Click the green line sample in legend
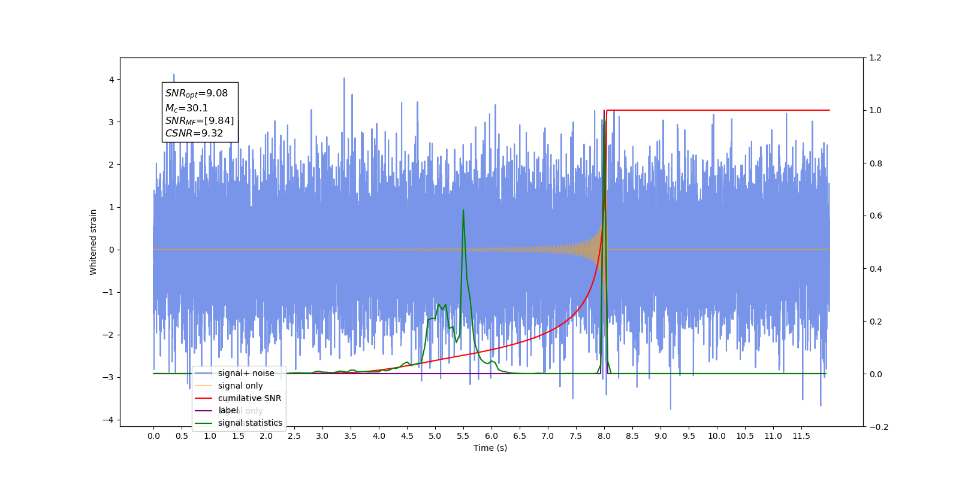 coord(204,423)
